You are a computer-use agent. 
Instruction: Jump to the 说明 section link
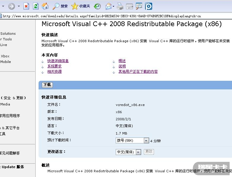pos(122,66)
